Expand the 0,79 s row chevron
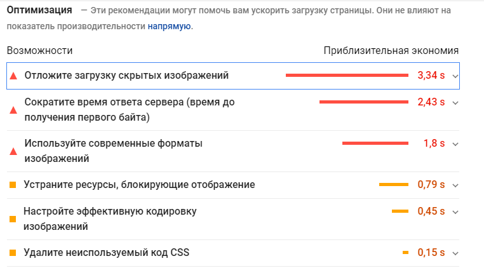 (x=455, y=185)
